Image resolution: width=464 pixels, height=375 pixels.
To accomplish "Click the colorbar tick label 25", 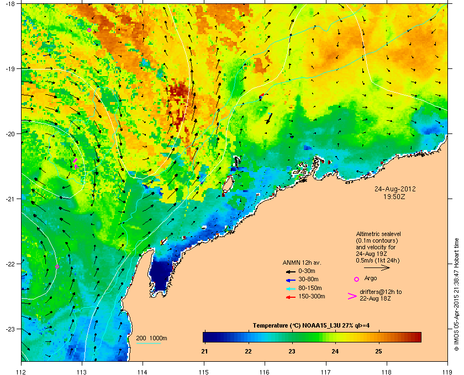I will pyautogui.click(x=378, y=351).
